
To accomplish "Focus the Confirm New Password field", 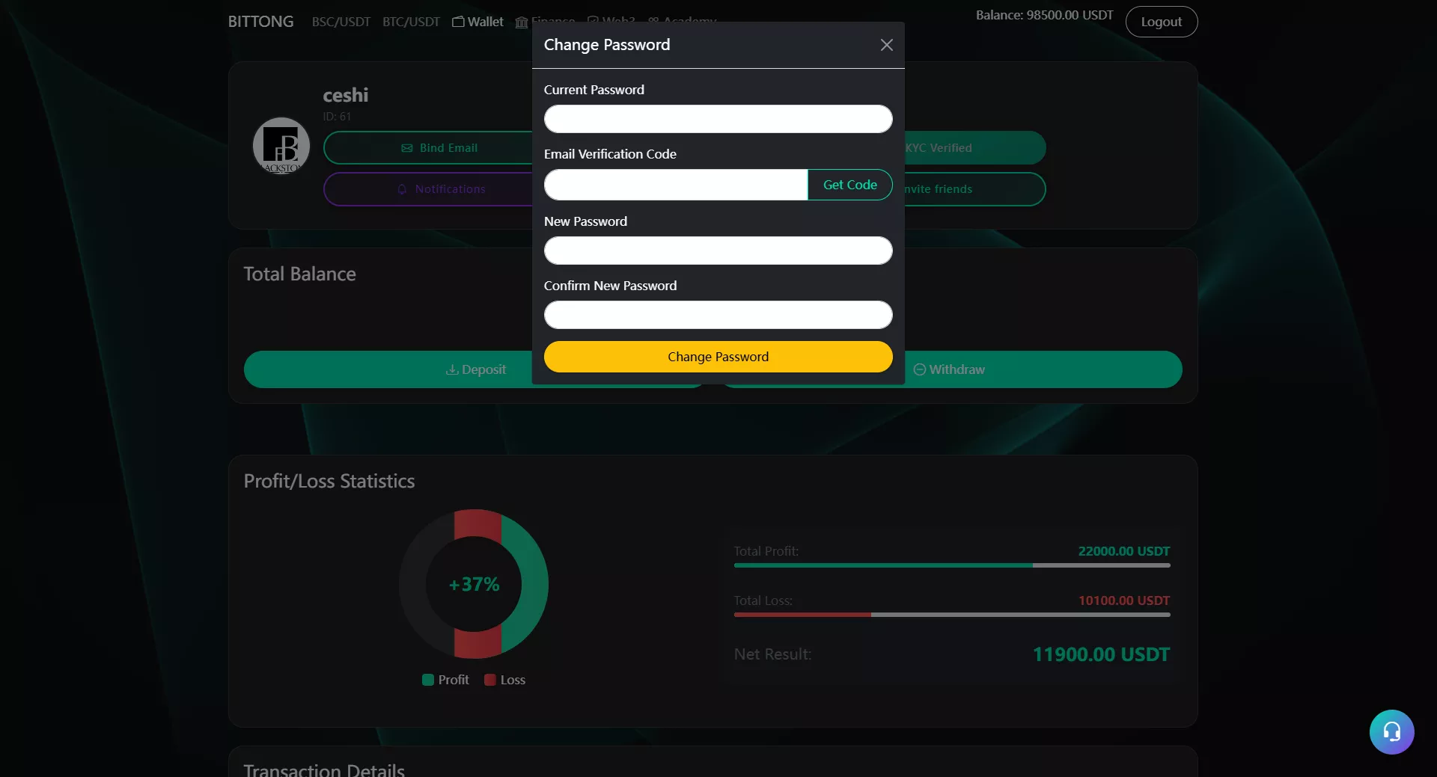I will 718,315.
